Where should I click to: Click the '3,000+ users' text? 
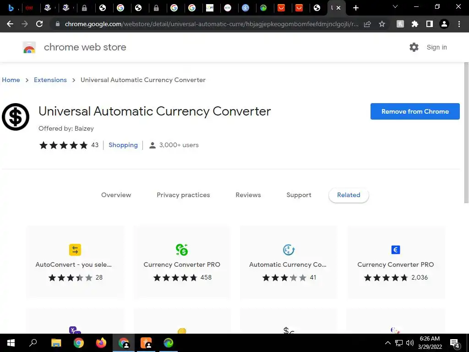[x=179, y=145]
